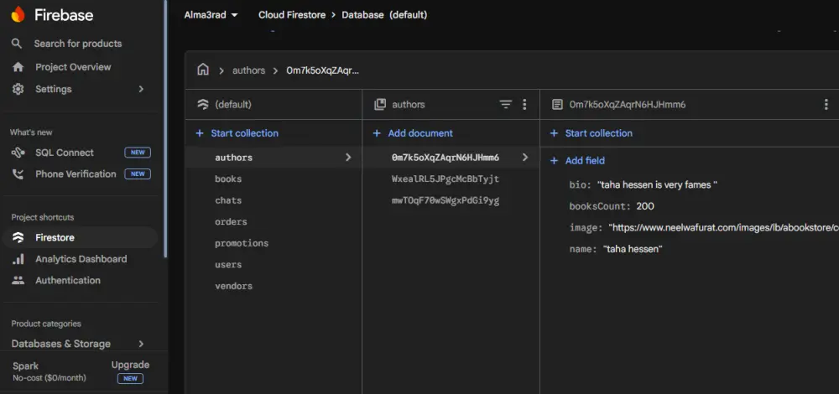839x394 pixels.
Task: Select the authors collection
Action: coord(274,157)
